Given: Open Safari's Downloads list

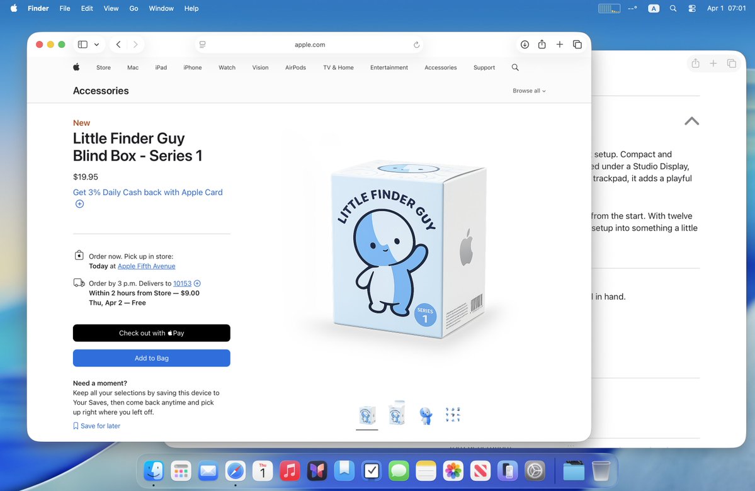Looking at the screenshot, I should tap(525, 44).
